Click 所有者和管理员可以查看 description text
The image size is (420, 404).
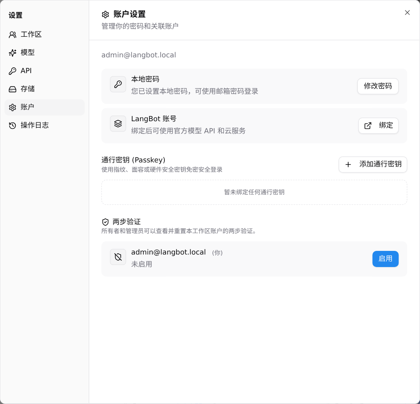pos(179,231)
